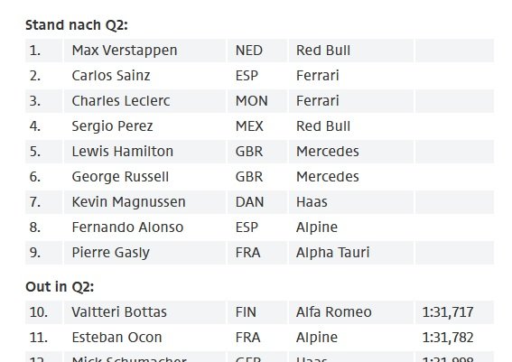Select the Alfa Romeo team cell
This screenshot has width=512, height=362.
click(351, 312)
